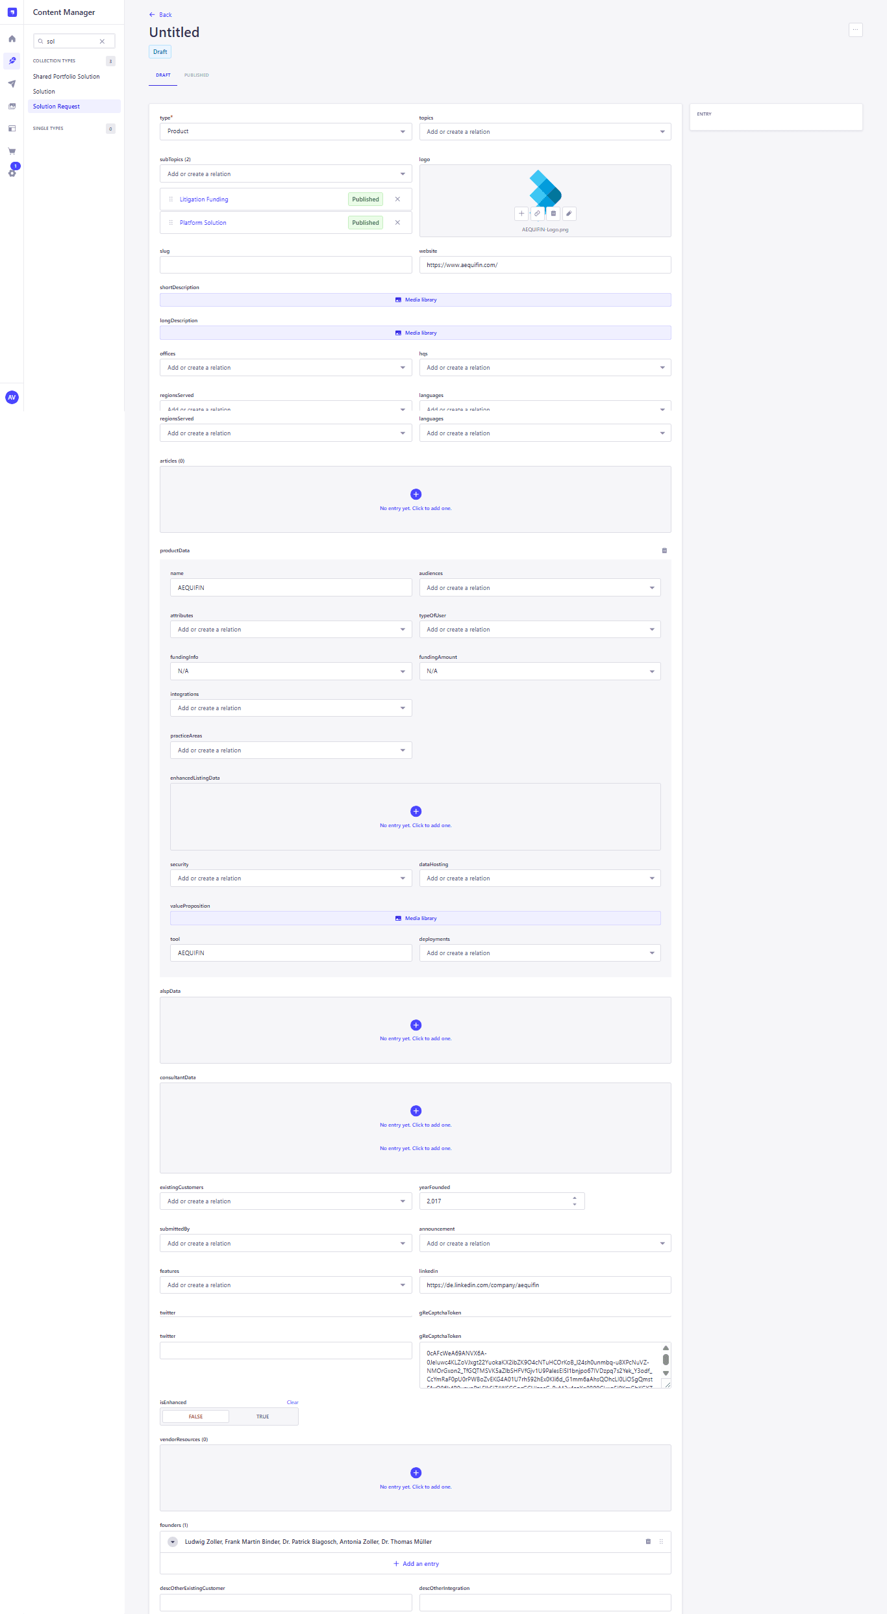
Task: Click Add an entry under founders
Action: coord(416,1564)
